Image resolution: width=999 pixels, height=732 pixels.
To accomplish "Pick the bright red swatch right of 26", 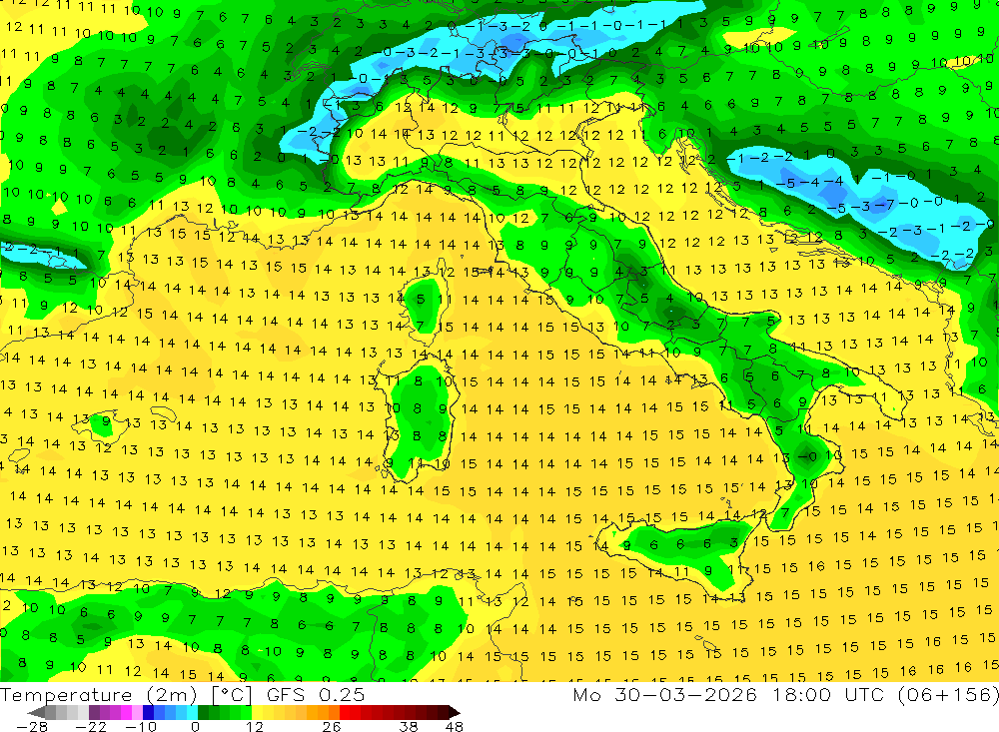I will 345,712.
